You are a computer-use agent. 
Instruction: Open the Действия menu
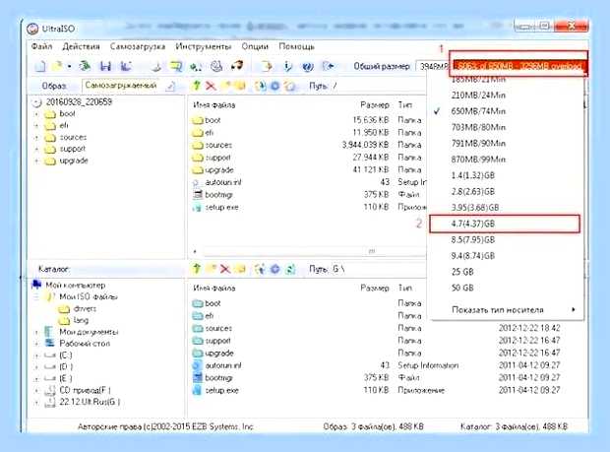[x=82, y=46]
